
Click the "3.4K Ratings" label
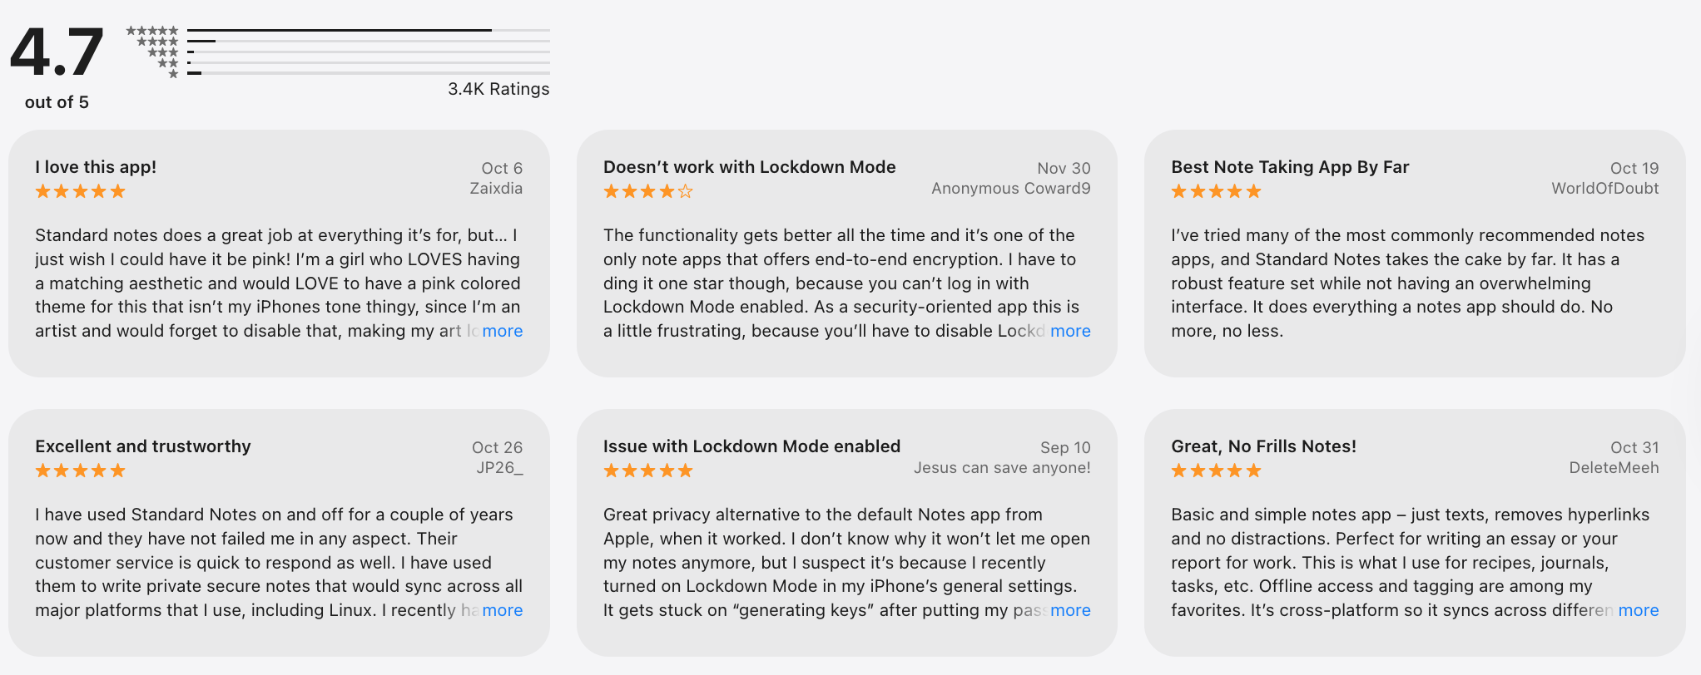498,89
